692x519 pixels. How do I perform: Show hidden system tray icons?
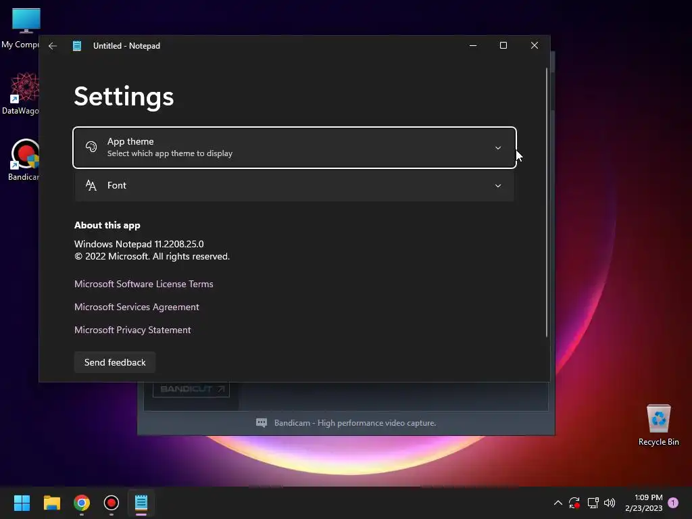[x=558, y=503]
